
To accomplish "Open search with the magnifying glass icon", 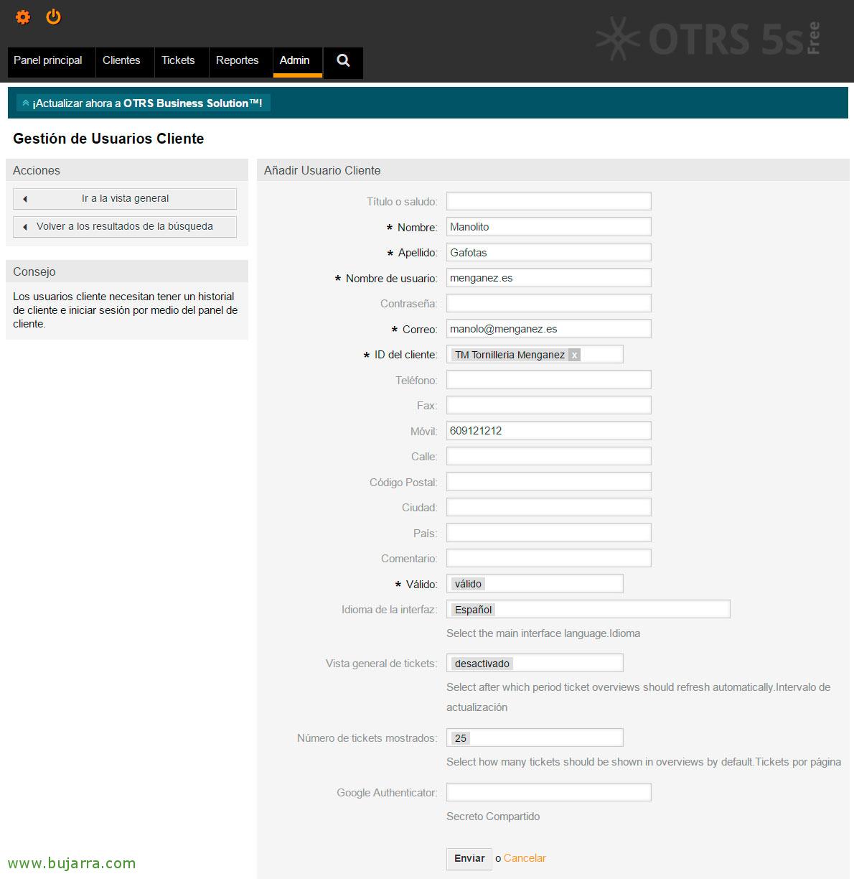I will (x=343, y=61).
